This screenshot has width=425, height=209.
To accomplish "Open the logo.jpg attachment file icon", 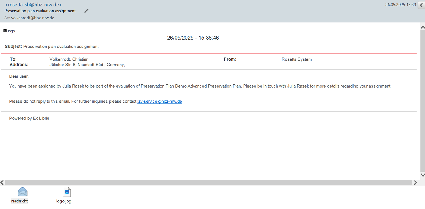I will (67, 192).
